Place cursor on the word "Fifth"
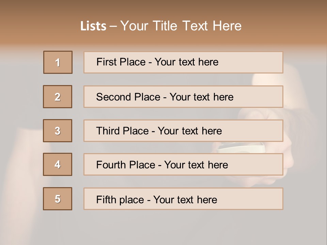Image resolution: width=327 pixels, height=245 pixels. click(x=107, y=199)
